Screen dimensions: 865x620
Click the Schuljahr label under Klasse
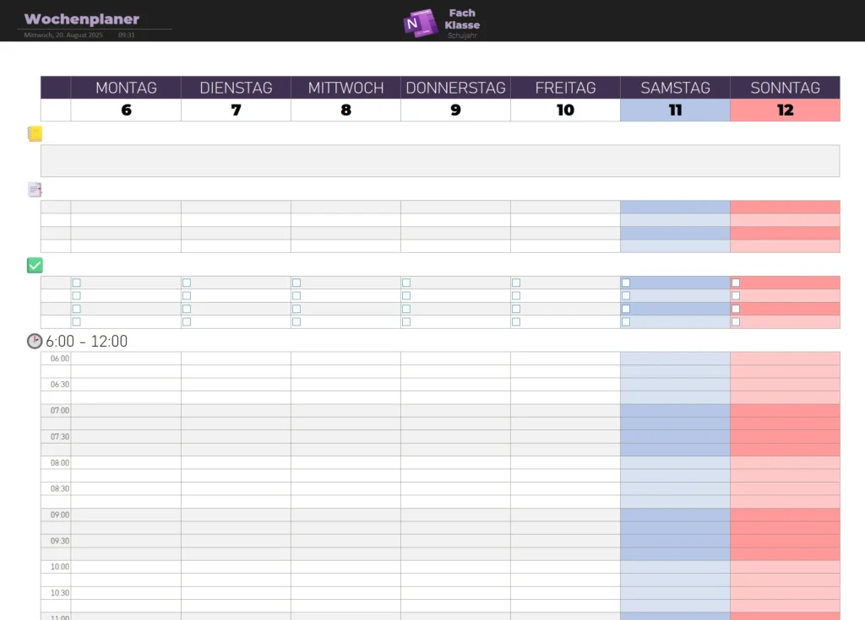[x=462, y=35]
